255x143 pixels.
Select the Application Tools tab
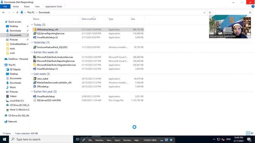[53, 6]
